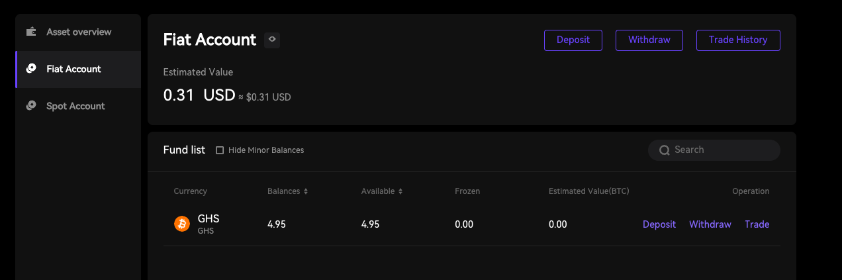
Task: Open the Asset overview menu item
Action: [x=79, y=32]
